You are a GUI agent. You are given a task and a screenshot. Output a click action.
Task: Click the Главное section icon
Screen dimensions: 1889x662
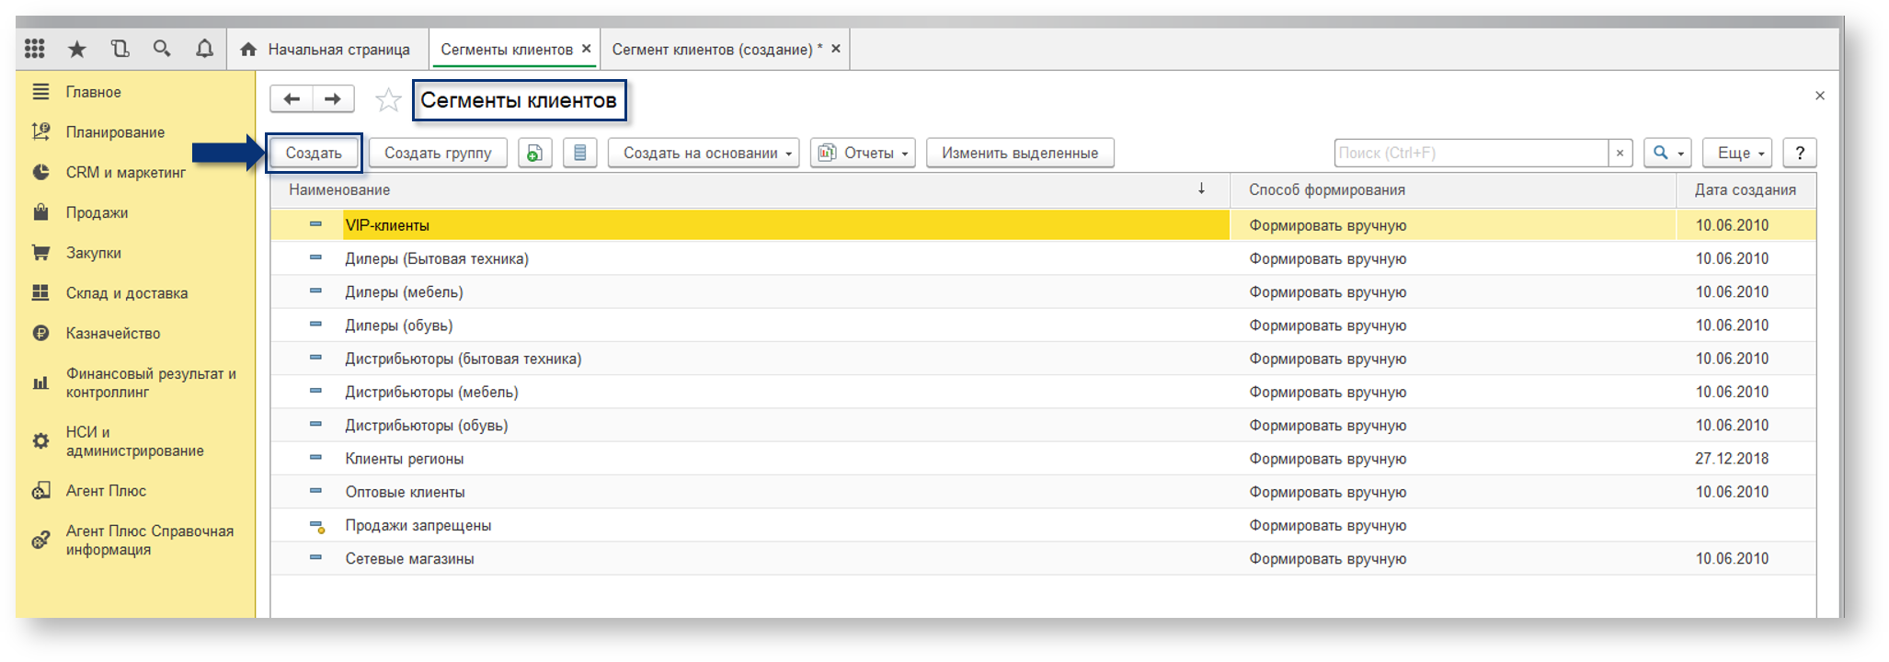click(x=40, y=91)
